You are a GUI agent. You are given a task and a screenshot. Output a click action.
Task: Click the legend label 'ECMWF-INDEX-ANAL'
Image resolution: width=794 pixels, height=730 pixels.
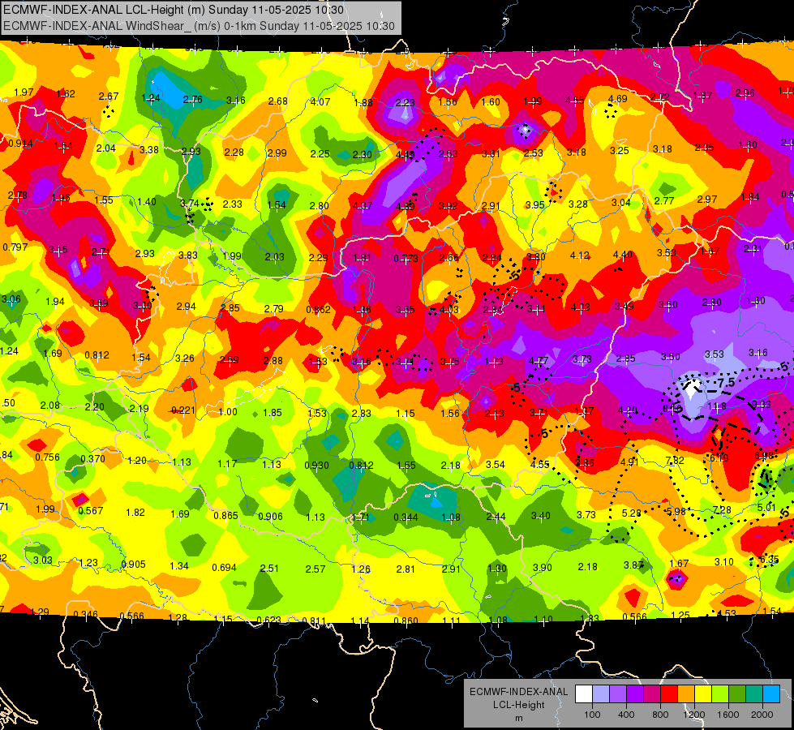coord(518,692)
